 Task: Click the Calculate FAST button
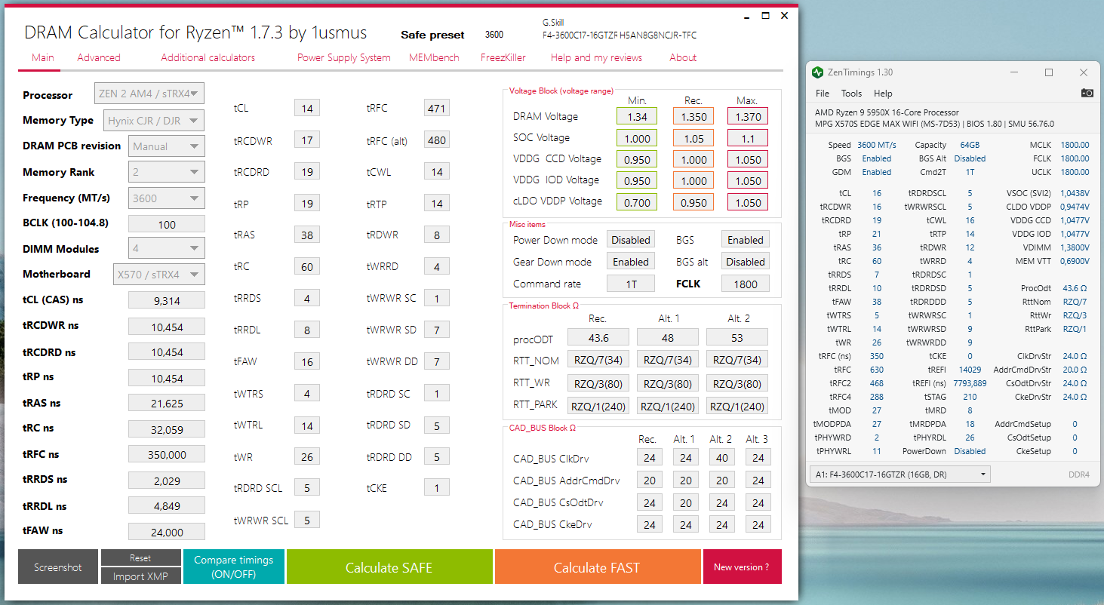(x=597, y=567)
